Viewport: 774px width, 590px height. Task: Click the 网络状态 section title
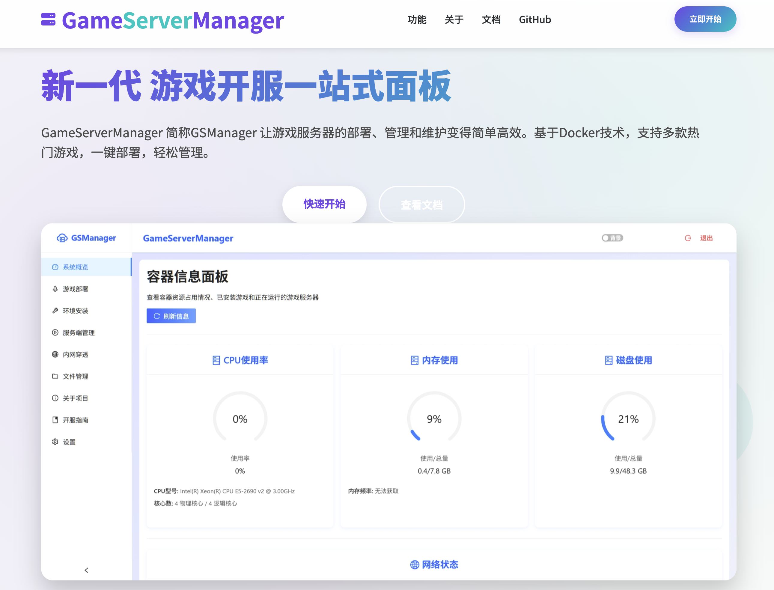(x=440, y=565)
